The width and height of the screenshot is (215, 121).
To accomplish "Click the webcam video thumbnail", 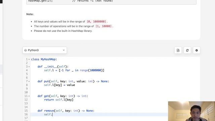I will [x=191, y=111].
